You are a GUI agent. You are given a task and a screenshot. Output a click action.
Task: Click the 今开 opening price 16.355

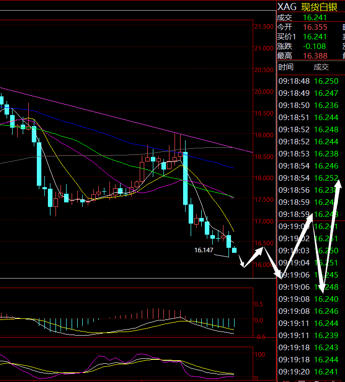pos(315,27)
